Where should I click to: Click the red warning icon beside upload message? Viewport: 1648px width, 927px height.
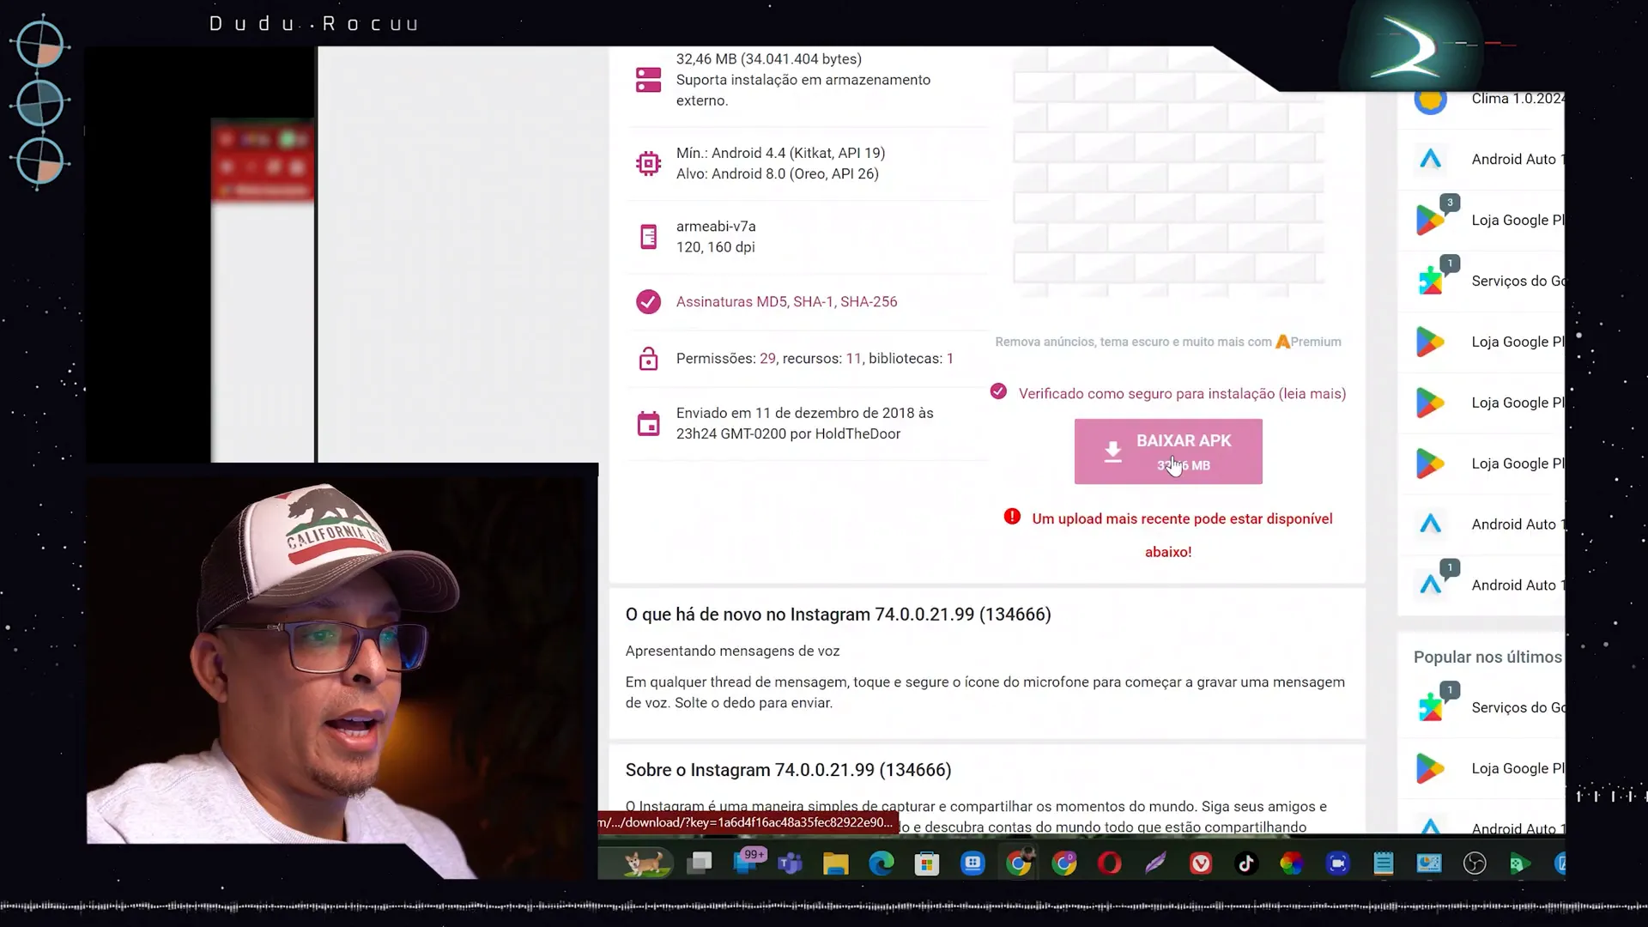point(1012,517)
